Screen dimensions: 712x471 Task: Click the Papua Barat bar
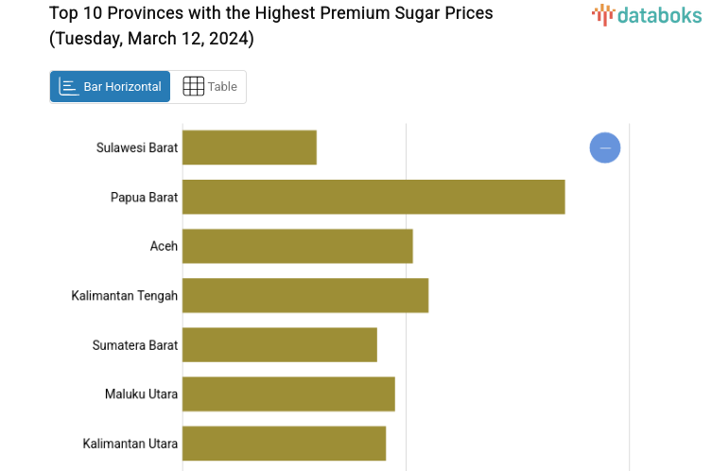click(373, 197)
